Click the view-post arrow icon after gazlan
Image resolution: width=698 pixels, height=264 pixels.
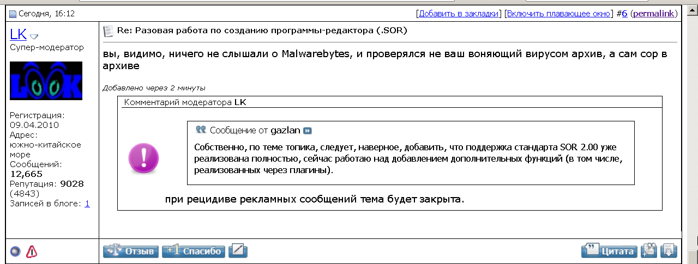click(x=308, y=131)
